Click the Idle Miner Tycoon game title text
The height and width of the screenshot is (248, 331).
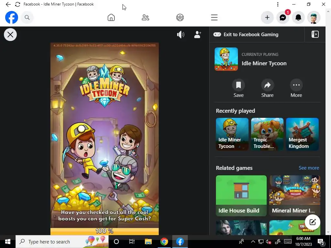tap(264, 63)
